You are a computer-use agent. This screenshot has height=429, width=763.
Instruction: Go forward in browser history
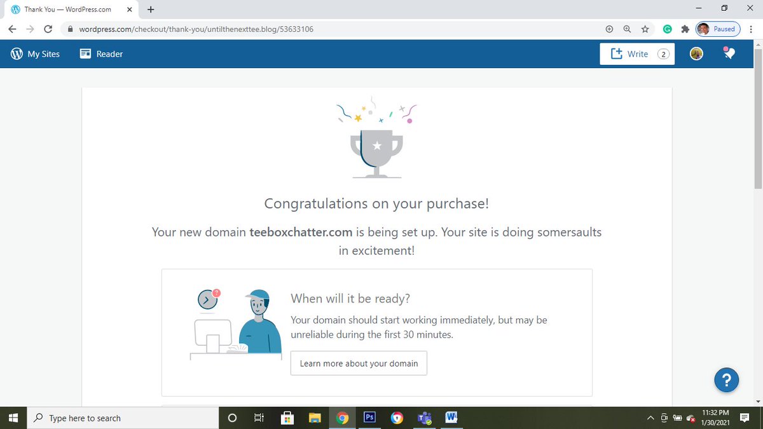30,29
